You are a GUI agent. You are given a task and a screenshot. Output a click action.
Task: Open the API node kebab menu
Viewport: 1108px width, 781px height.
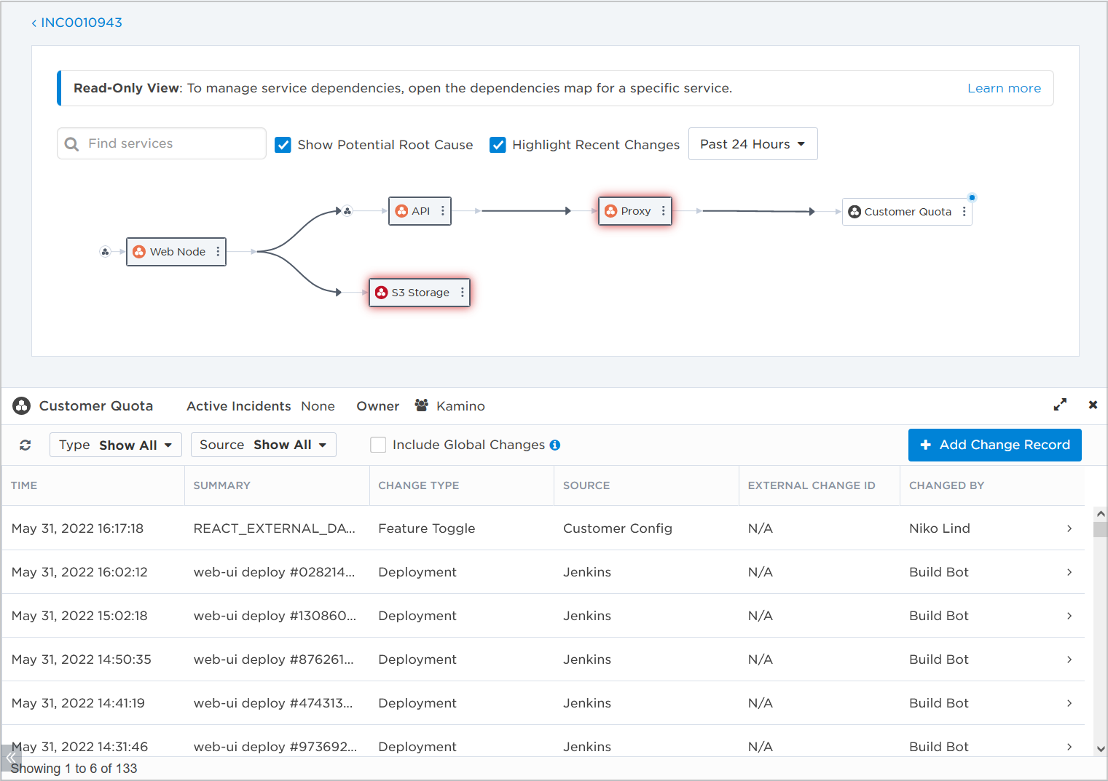(x=443, y=211)
